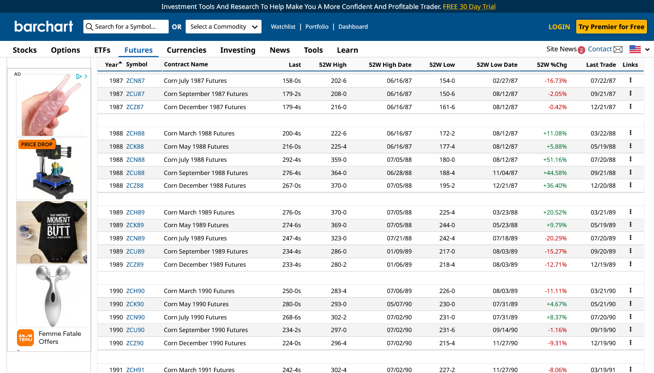Open links menu for ZCN90 row
654x373 pixels.
(630, 317)
